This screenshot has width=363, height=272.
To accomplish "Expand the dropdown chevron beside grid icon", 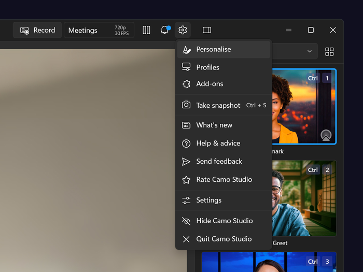I will tap(309, 51).
